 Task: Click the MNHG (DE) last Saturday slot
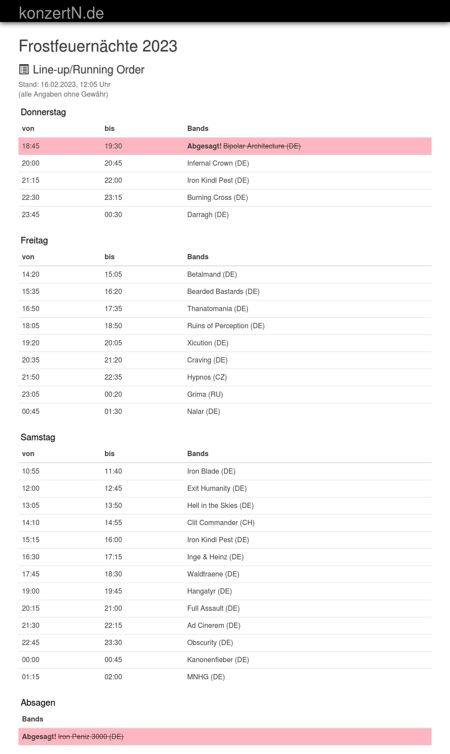tap(225, 677)
